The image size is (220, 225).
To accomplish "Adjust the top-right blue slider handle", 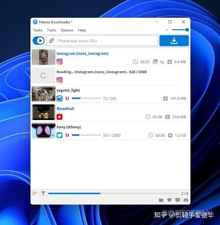I will 187,30.
